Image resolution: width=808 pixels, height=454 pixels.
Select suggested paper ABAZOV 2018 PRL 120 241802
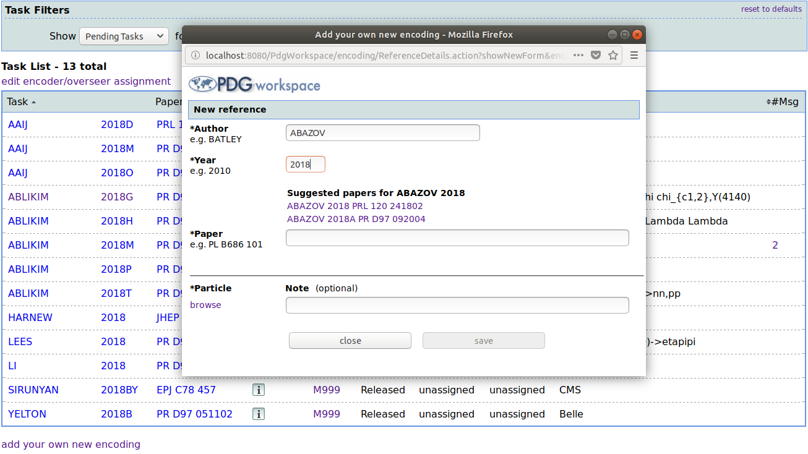click(355, 206)
